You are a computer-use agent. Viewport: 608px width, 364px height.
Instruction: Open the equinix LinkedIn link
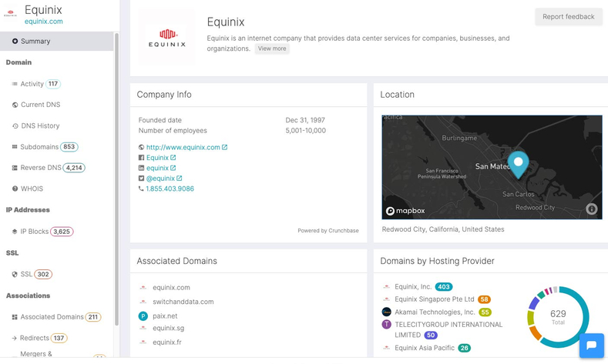coord(157,168)
